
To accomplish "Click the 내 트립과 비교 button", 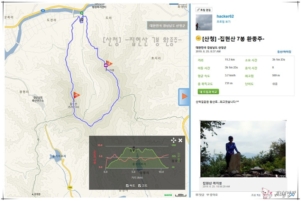I will tap(208, 92).
